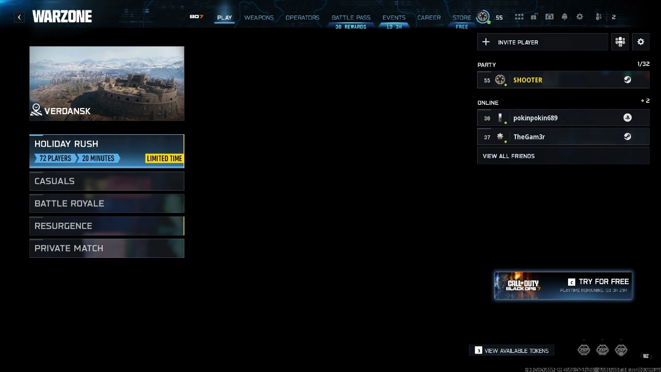This screenshot has width=661, height=372.
Task: Click the back arrow beside the Warzone logo
Action: [x=19, y=17]
